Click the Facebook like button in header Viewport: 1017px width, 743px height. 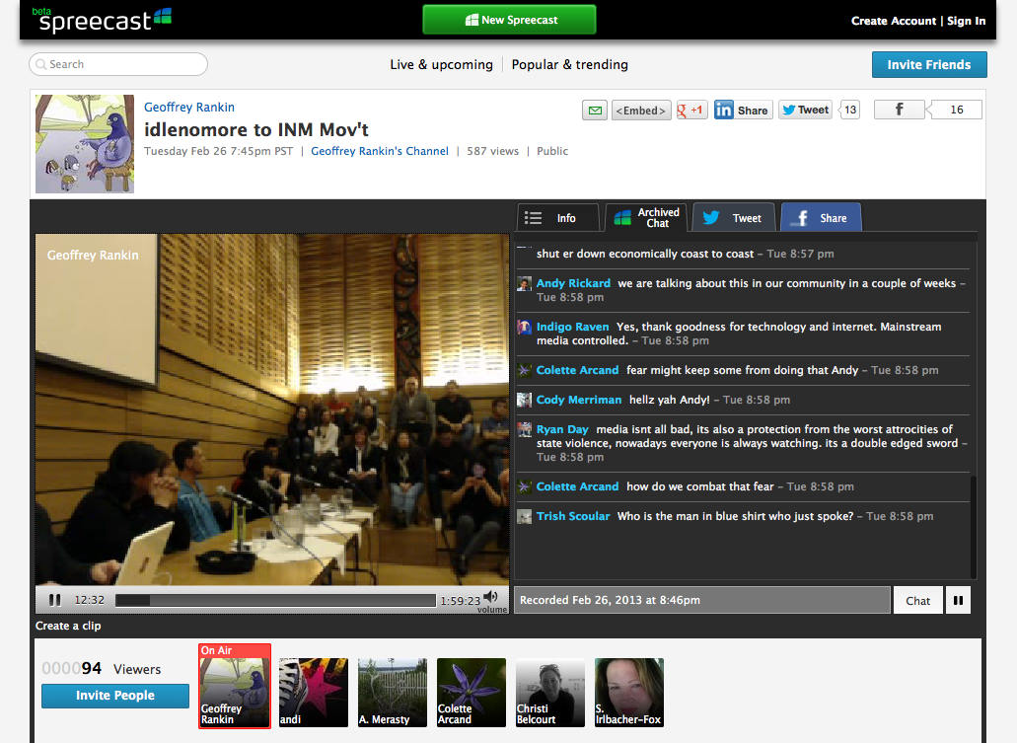click(x=899, y=109)
